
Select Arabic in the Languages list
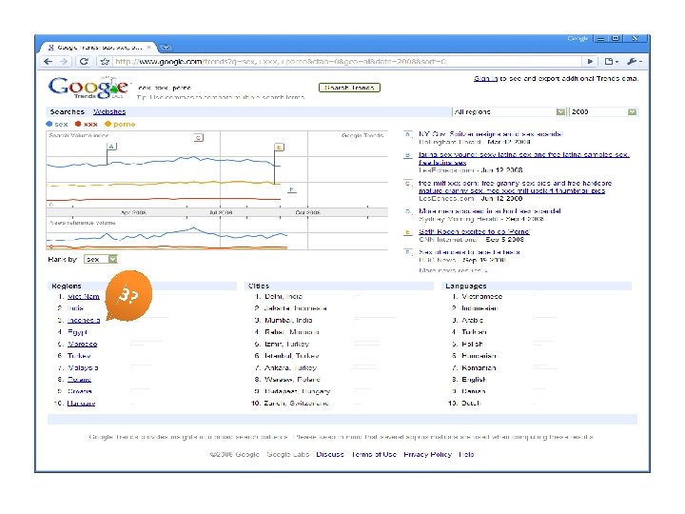[472, 321]
